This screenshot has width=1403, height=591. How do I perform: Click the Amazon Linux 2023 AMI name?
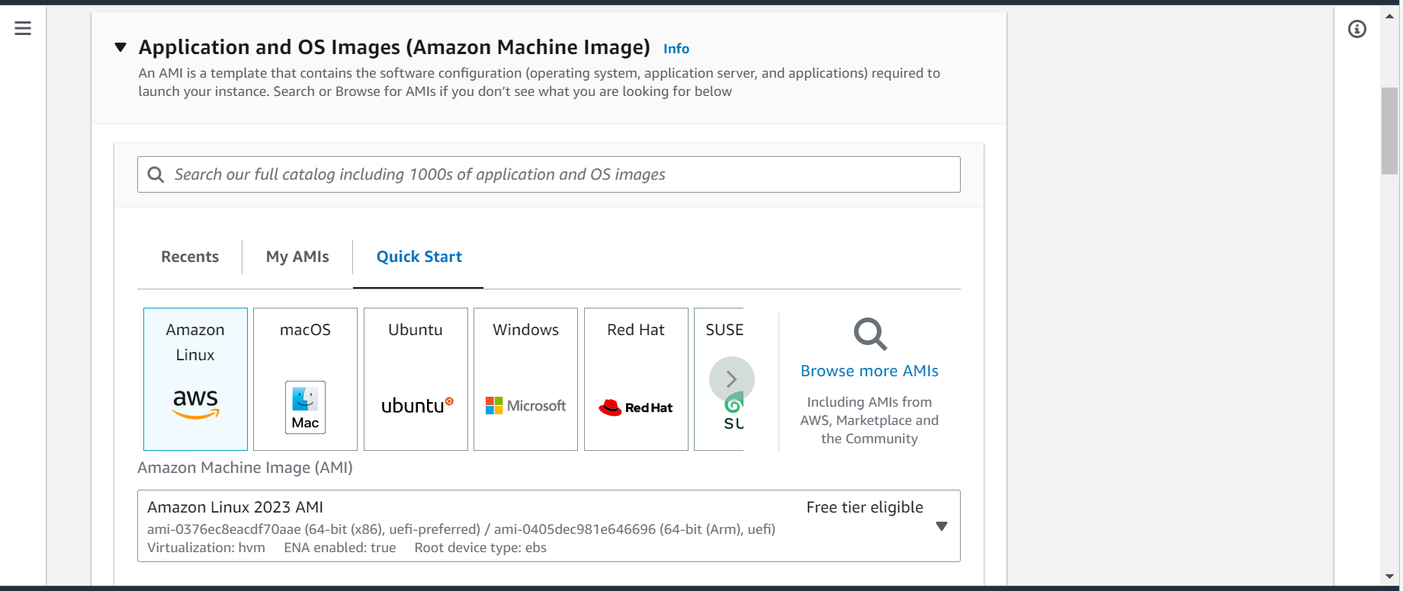[235, 507]
